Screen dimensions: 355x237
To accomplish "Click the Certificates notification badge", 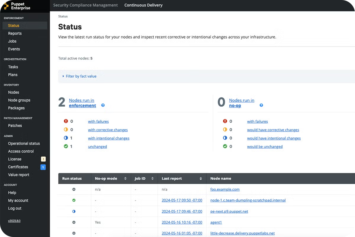I will pyautogui.click(x=43, y=167).
